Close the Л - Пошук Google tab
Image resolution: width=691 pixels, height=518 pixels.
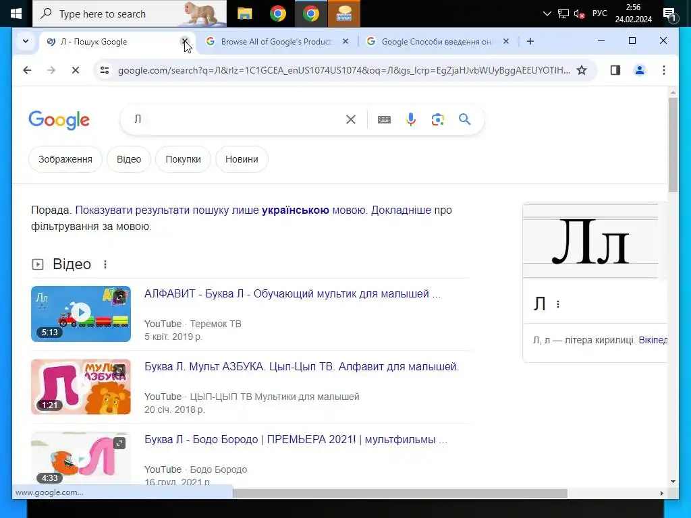pyautogui.click(x=185, y=41)
